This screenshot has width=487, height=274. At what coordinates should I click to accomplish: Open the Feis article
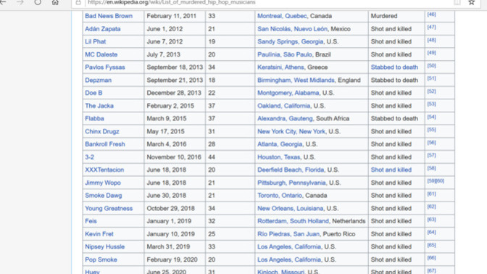tap(91, 221)
